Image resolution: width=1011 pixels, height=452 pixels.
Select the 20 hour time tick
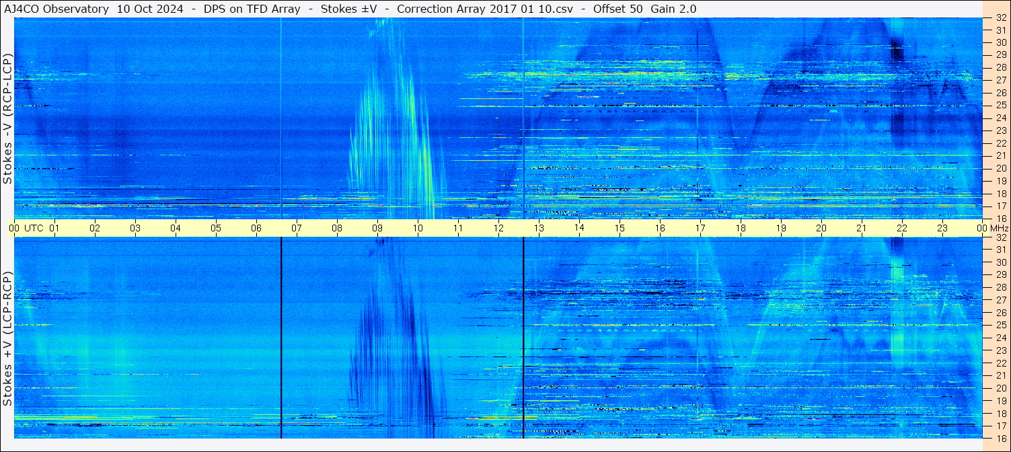(821, 228)
